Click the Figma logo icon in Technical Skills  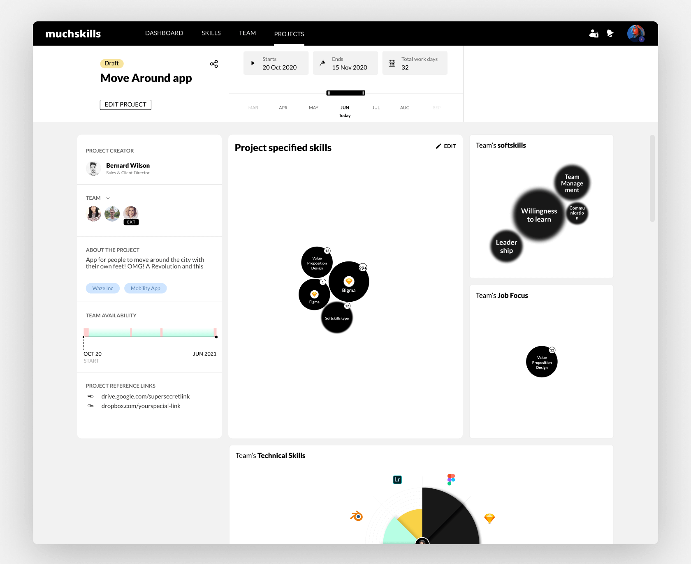pos(451,479)
